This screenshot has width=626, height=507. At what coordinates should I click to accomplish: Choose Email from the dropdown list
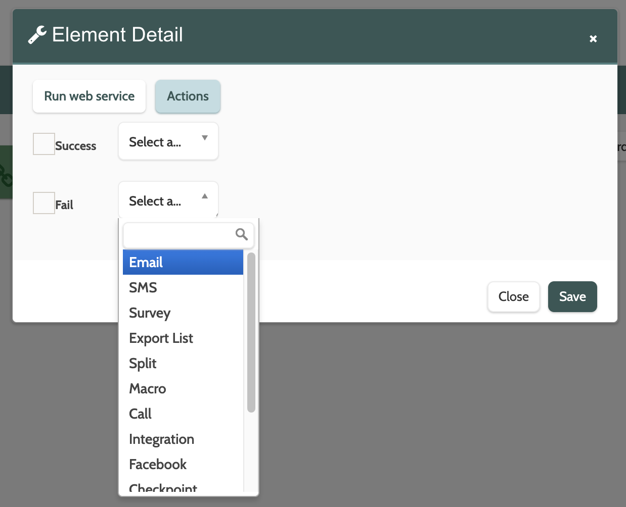pos(183,263)
